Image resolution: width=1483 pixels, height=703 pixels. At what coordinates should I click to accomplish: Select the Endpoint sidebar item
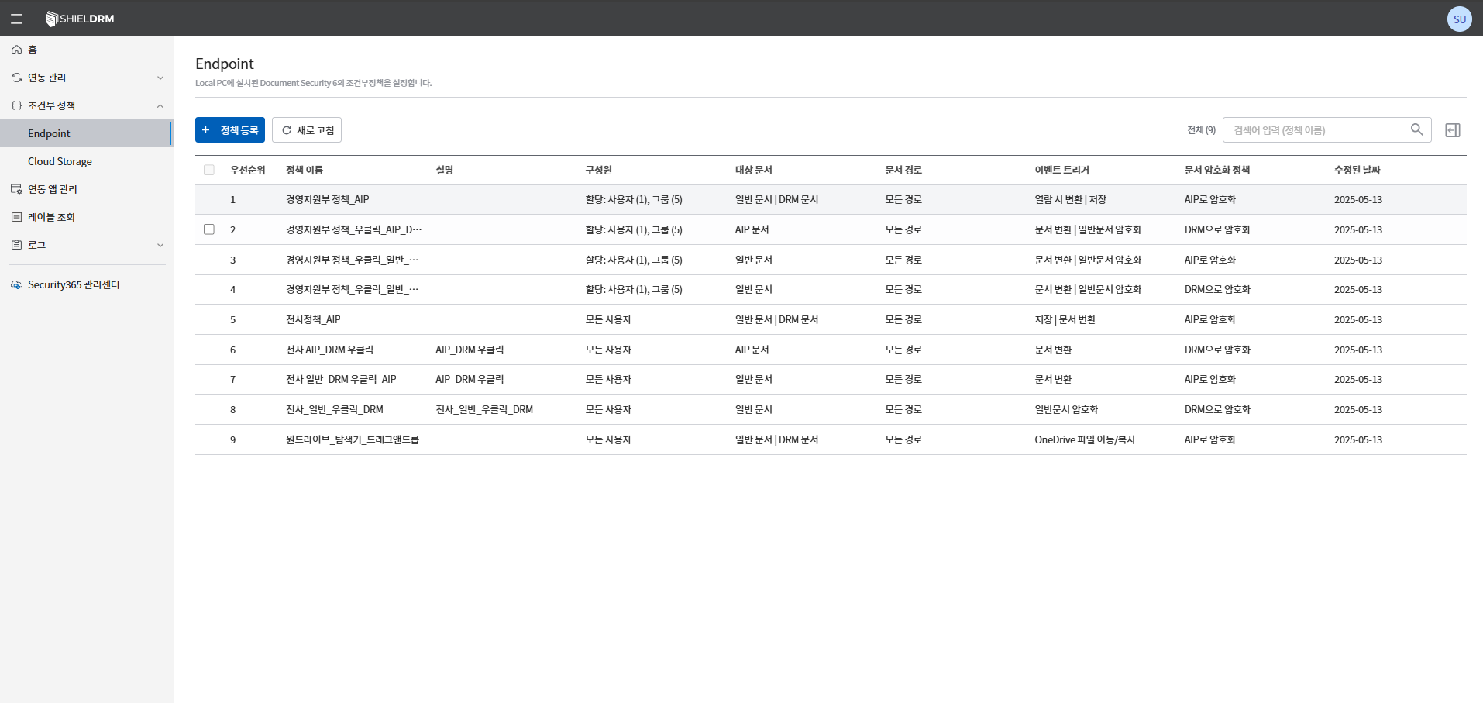click(x=49, y=133)
